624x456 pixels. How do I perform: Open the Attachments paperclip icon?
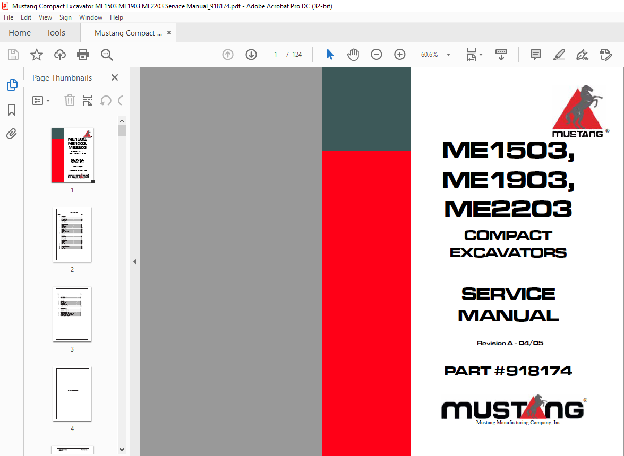tap(12, 134)
